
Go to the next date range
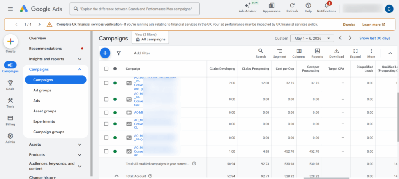[x=350, y=38]
